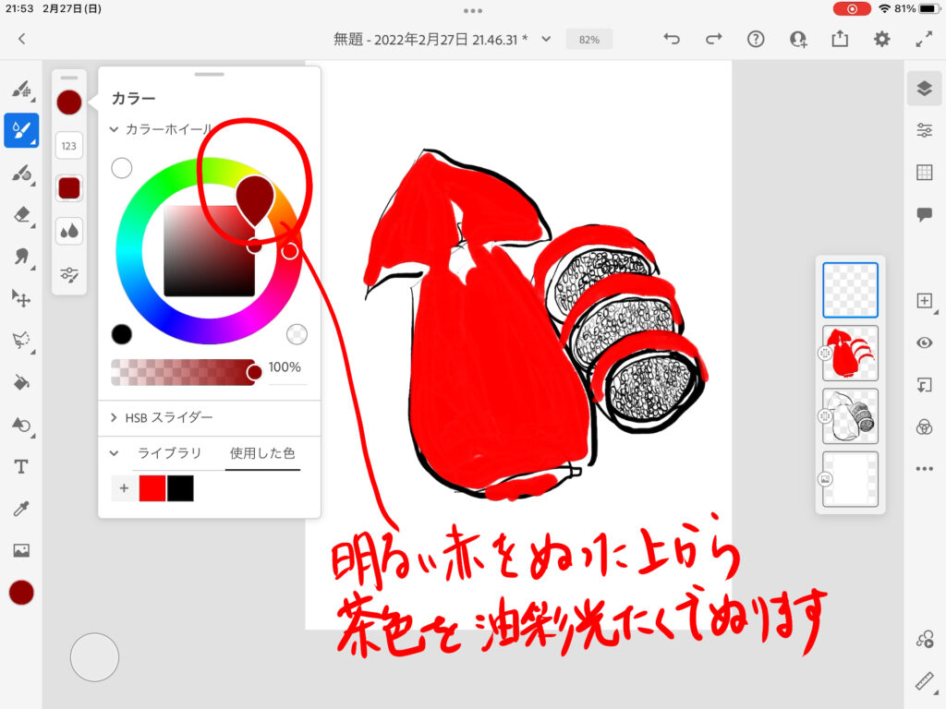Viewport: 946px width, 709px height.
Task: Click the Undo arrow
Action: tap(672, 39)
